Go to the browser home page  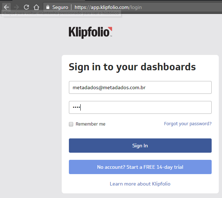[x=36, y=7]
